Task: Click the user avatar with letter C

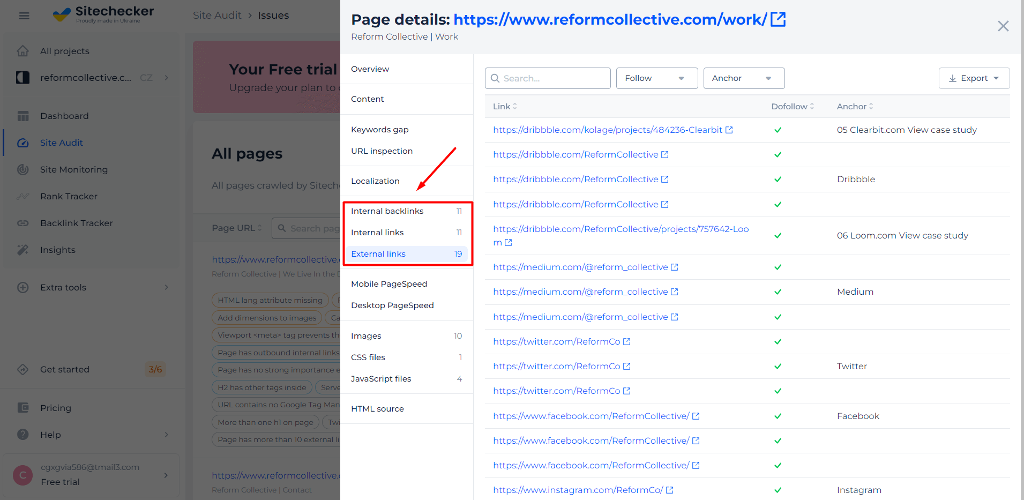Action: [23, 475]
